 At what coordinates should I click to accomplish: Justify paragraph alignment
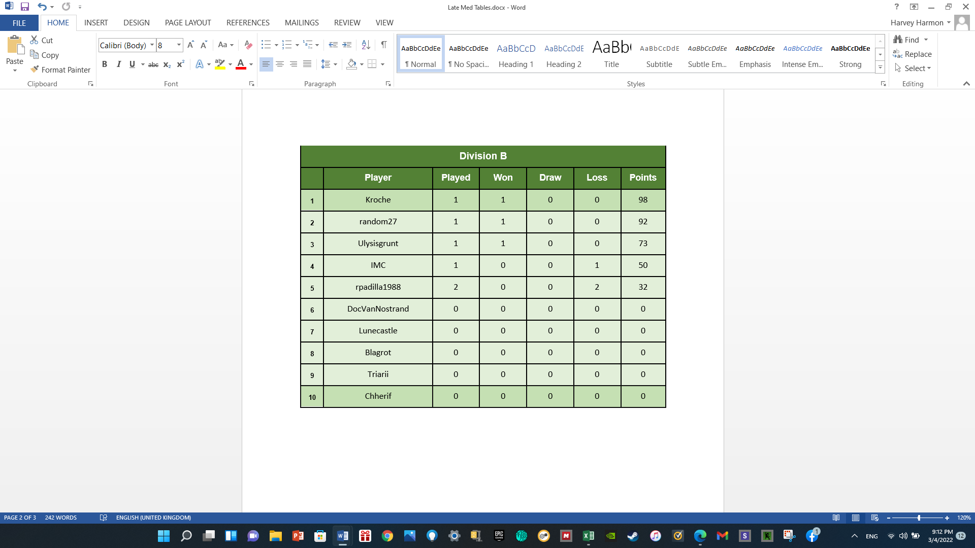pyautogui.click(x=307, y=64)
